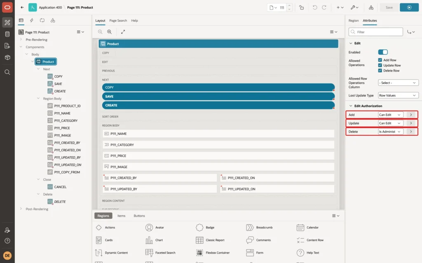Choose the Classic Report region type
The height and width of the screenshot is (263, 422).
pyautogui.click(x=210, y=240)
